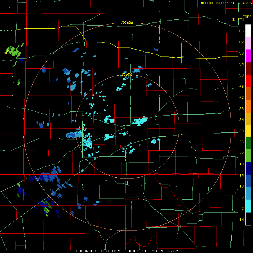This screenshot has width=253, height=253.
Task: Select the light pink swatch between 62 and 58
Action: tap(248, 43)
